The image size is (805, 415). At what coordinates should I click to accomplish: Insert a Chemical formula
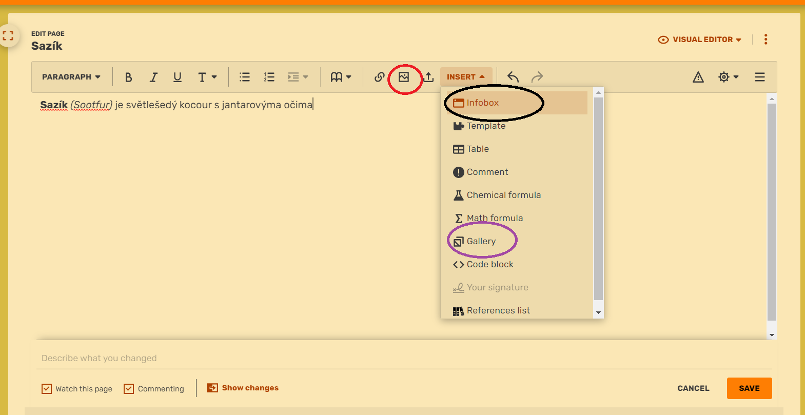click(x=517, y=195)
